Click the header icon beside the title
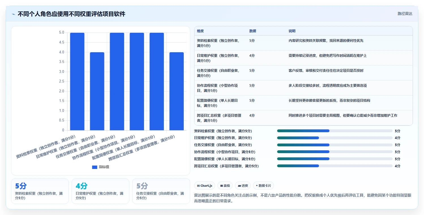The image size is (424, 215). tap(13, 14)
